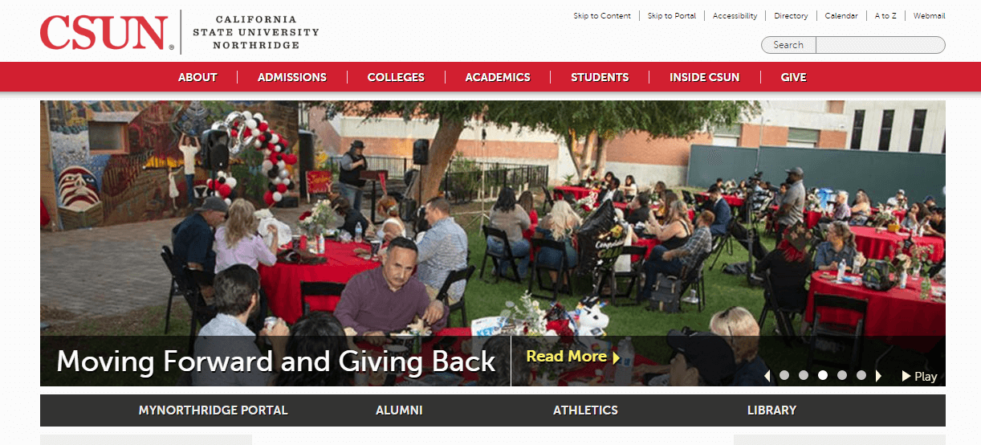Screen dimensions: 981x445
Task: Play the slideshow
Action: click(919, 376)
